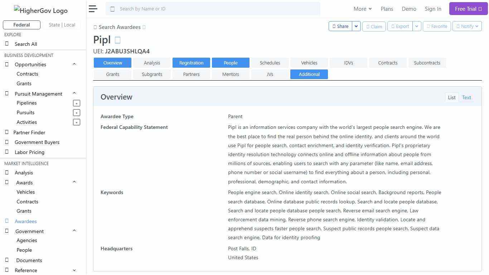The image size is (489, 275).
Task: Switch to State | Local toggle
Action: pos(62,25)
